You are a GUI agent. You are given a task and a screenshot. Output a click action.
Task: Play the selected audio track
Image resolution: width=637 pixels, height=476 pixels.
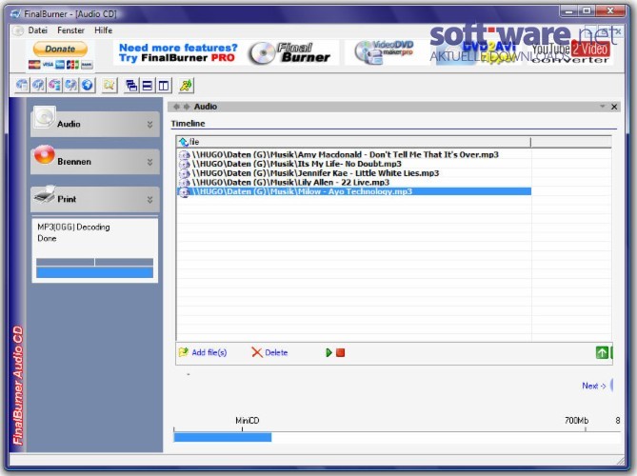tap(329, 352)
